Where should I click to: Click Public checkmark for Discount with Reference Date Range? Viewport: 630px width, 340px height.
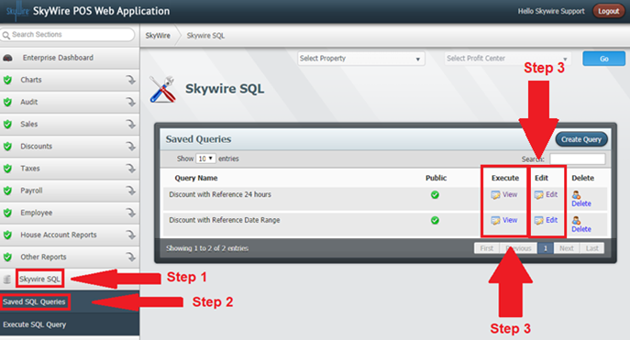point(435,220)
